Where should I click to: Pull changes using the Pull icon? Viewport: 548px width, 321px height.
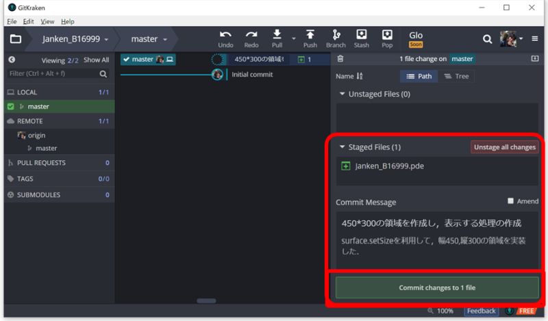point(277,38)
